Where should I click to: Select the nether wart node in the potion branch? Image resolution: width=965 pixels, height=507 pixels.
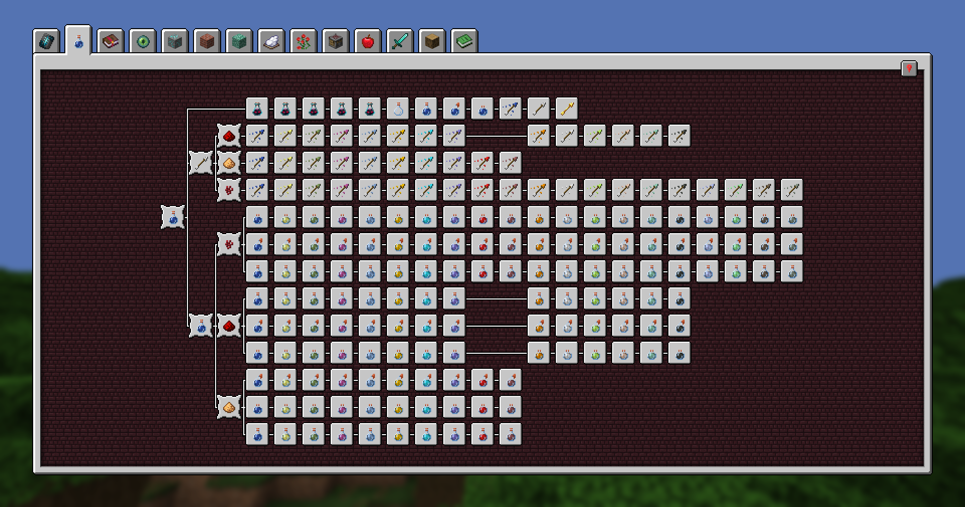tap(229, 245)
